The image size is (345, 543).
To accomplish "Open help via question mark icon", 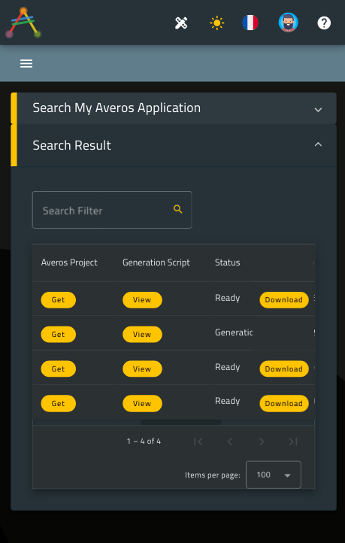I will tap(324, 23).
